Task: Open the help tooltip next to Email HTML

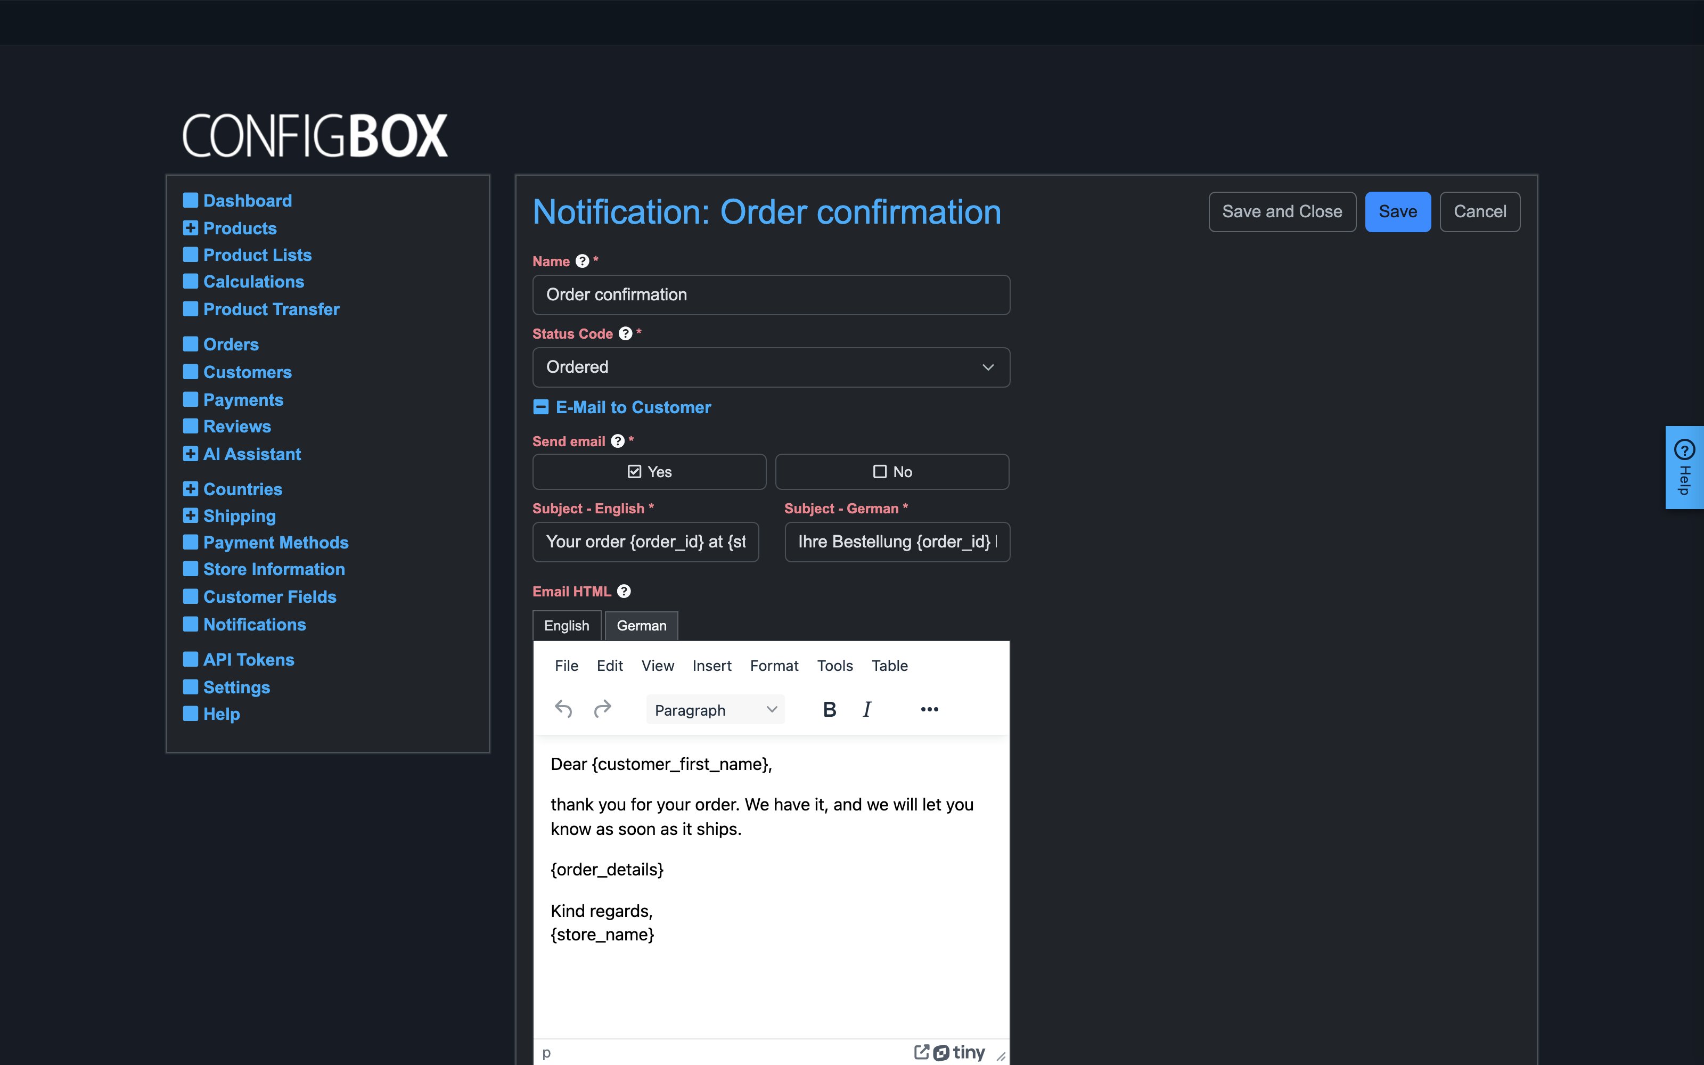Action: [x=624, y=592]
